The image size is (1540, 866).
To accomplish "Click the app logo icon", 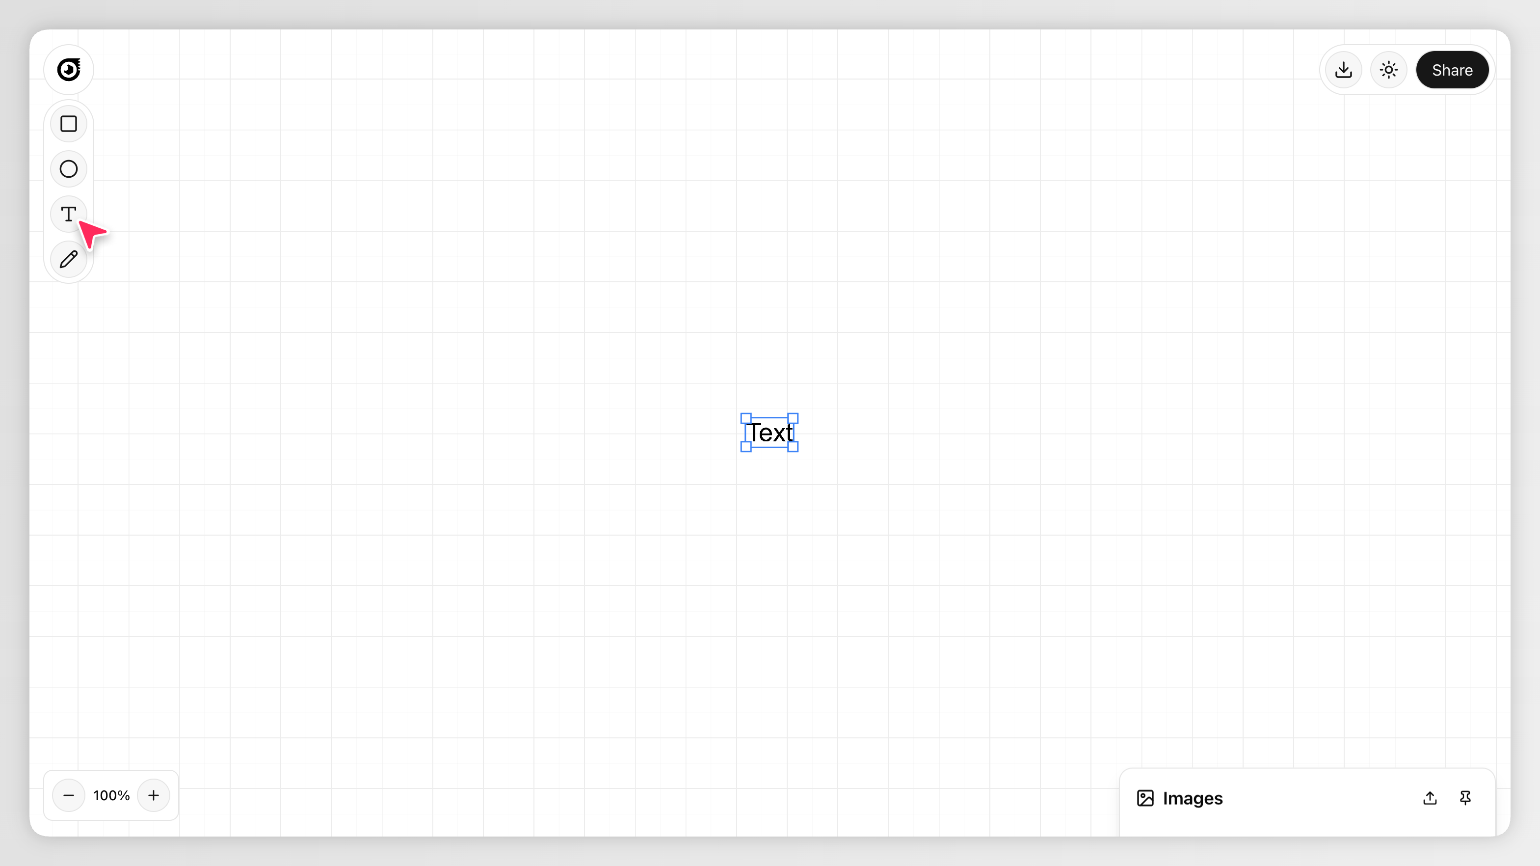I will tap(69, 69).
